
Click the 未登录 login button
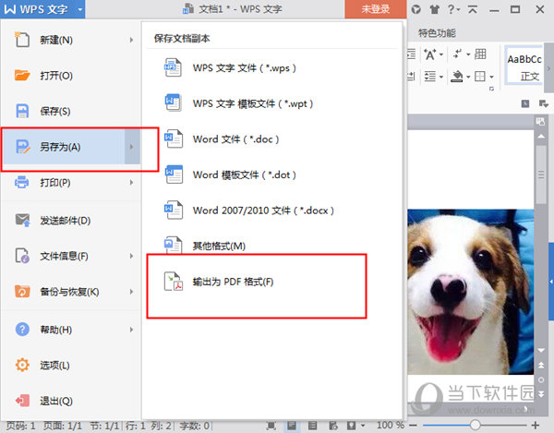pyautogui.click(x=376, y=9)
